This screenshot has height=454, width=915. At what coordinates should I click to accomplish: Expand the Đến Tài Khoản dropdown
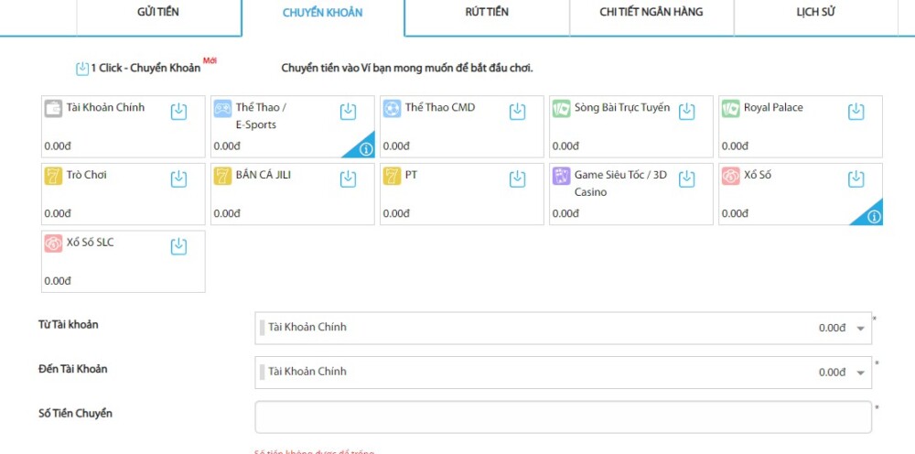click(x=859, y=373)
